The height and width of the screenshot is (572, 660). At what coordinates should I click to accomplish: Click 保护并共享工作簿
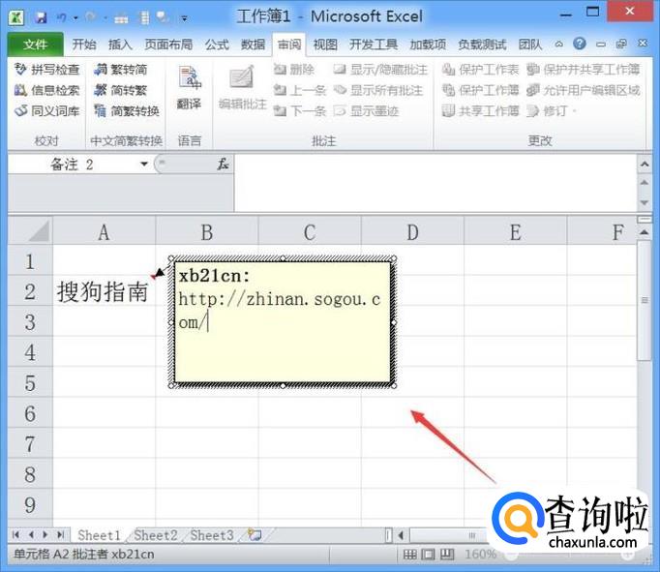[583, 69]
